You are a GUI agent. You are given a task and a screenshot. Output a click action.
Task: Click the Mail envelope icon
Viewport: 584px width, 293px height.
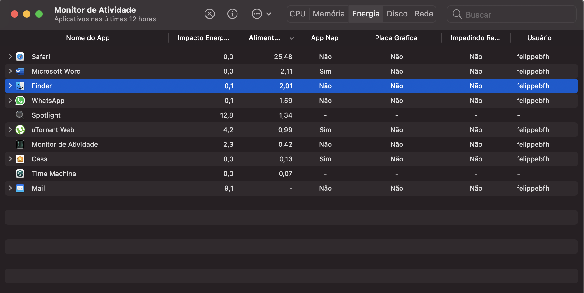coord(20,188)
